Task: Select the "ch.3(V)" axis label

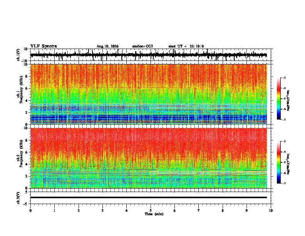Action: pos(18,198)
